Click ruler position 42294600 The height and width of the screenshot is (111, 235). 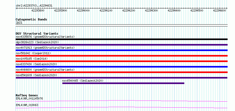(x=220, y=10)
